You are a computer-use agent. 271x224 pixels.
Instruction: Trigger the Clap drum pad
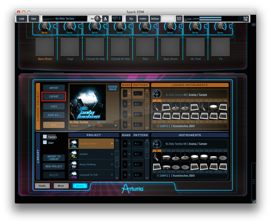70,47
